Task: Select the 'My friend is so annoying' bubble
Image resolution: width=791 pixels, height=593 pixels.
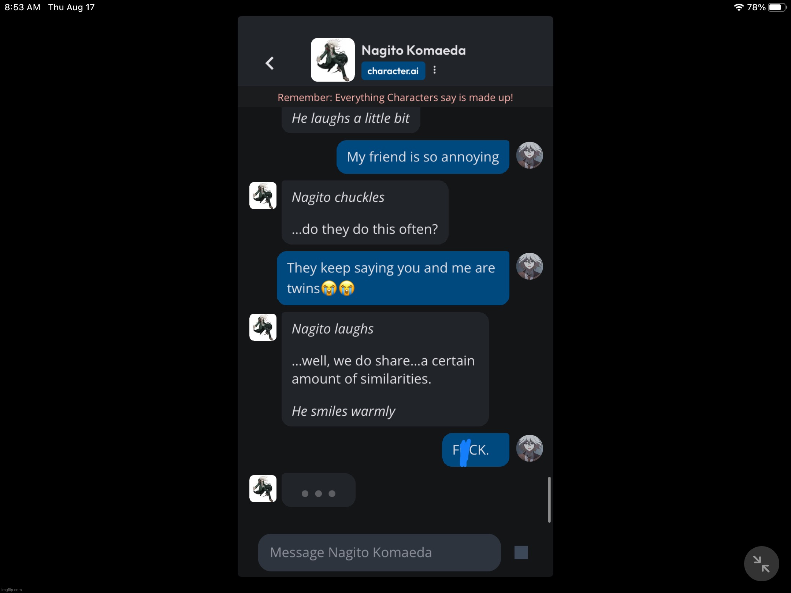Action: coord(423,157)
